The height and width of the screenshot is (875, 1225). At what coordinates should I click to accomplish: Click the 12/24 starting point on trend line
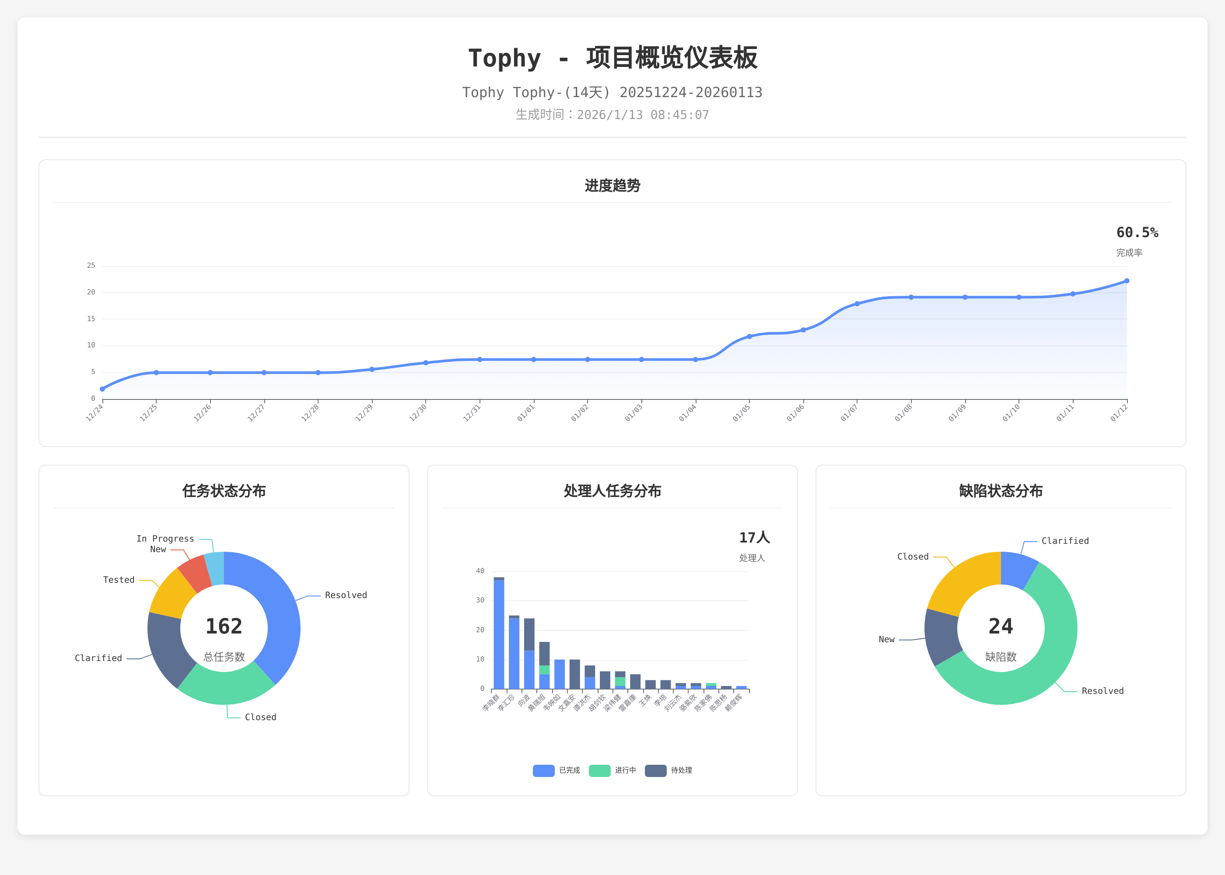tap(102, 389)
